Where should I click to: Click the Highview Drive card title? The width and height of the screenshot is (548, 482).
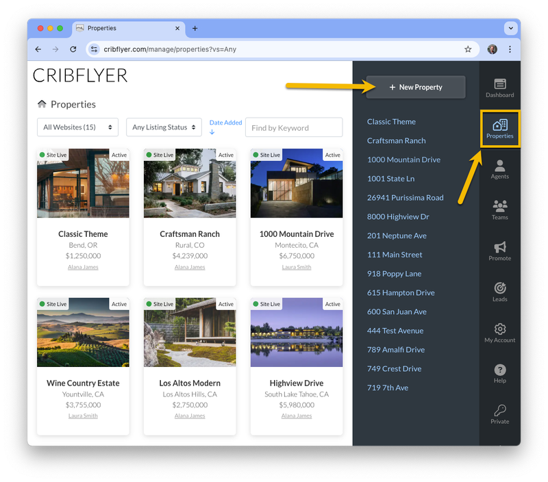pos(297,383)
